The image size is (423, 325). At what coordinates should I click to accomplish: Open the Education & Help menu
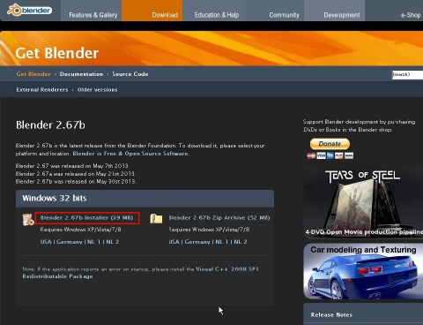[217, 15]
